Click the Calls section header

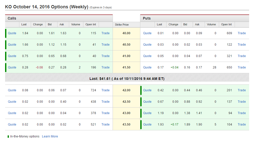(59, 18)
